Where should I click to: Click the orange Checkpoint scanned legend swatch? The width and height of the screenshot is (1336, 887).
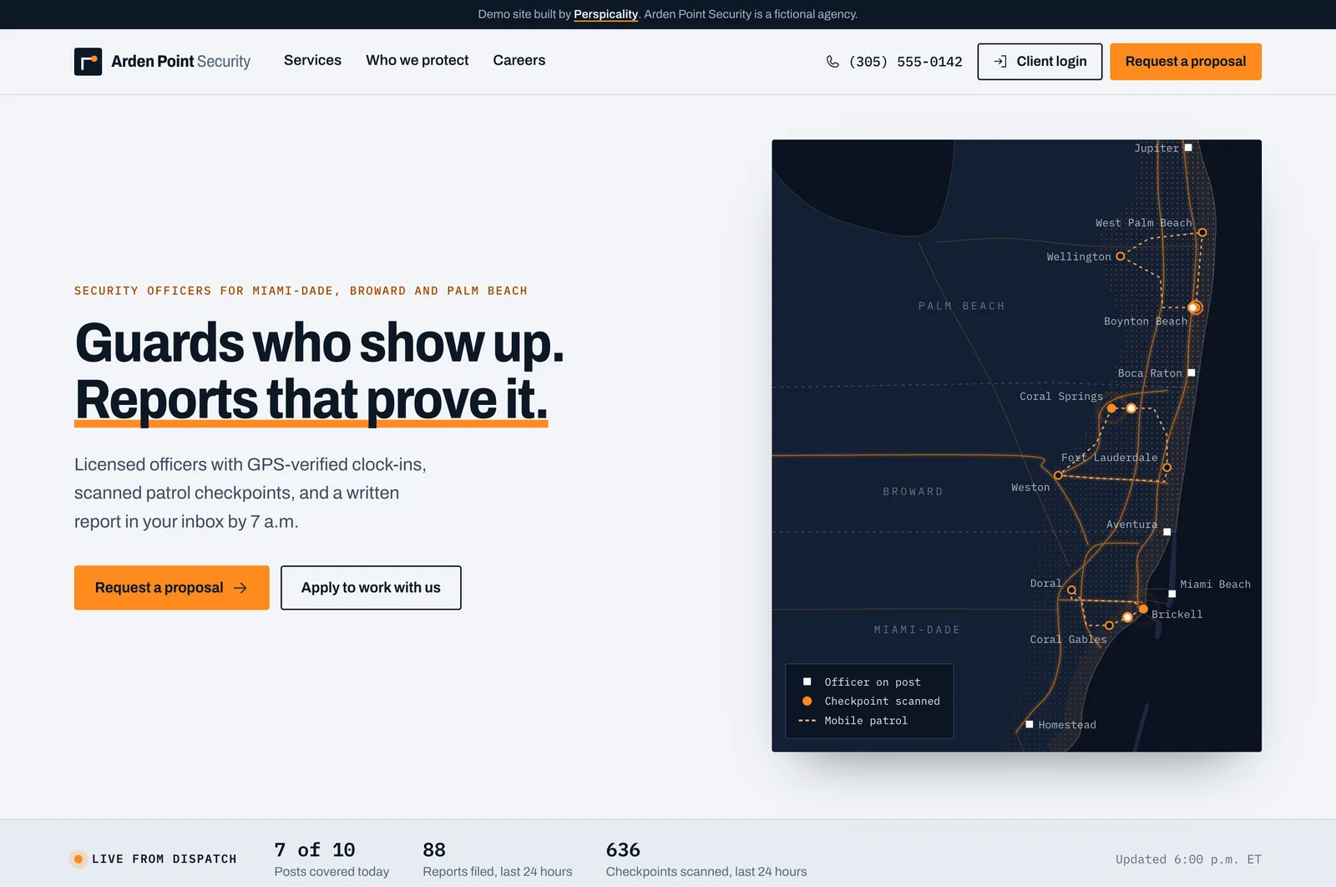pos(807,701)
